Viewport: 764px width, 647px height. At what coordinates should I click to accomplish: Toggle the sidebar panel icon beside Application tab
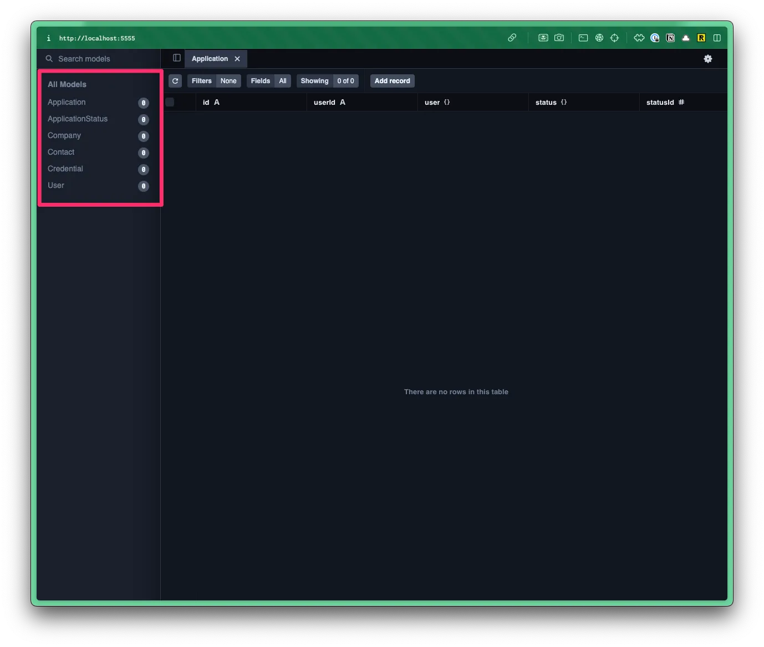[177, 58]
